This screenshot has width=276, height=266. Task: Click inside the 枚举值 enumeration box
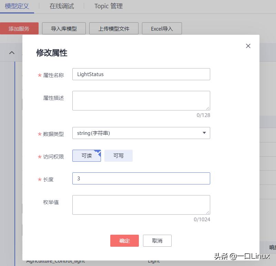(141, 204)
